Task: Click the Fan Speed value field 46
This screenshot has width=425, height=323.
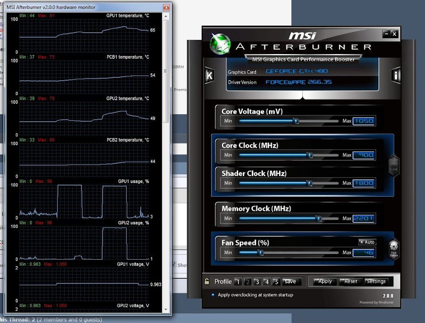Action: [x=364, y=253]
